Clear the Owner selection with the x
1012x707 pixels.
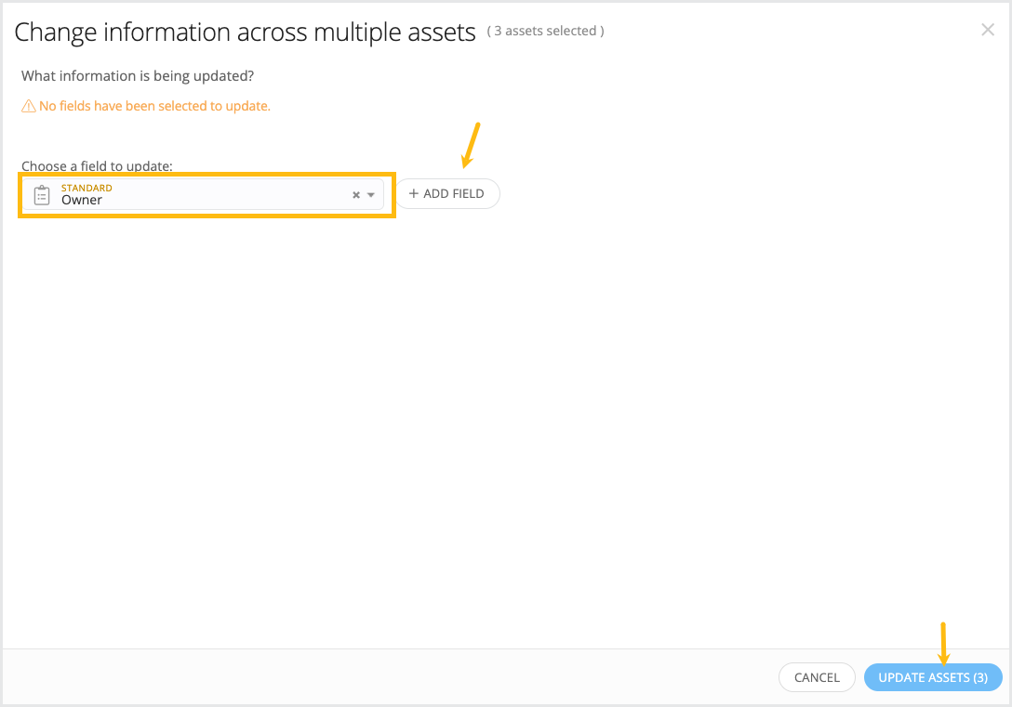coord(355,195)
